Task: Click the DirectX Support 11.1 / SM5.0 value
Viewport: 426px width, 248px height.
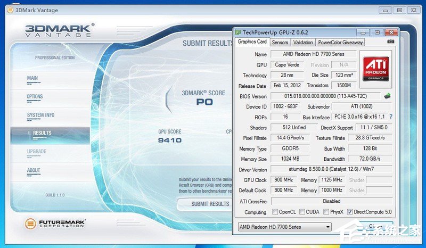Action: tap(373, 127)
